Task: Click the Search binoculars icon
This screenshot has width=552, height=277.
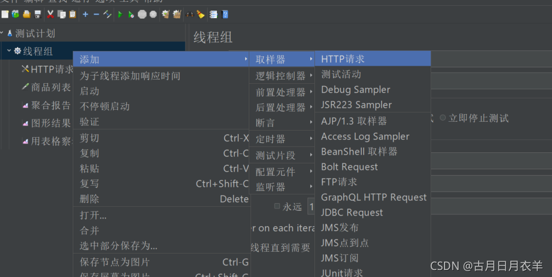Action: click(189, 15)
